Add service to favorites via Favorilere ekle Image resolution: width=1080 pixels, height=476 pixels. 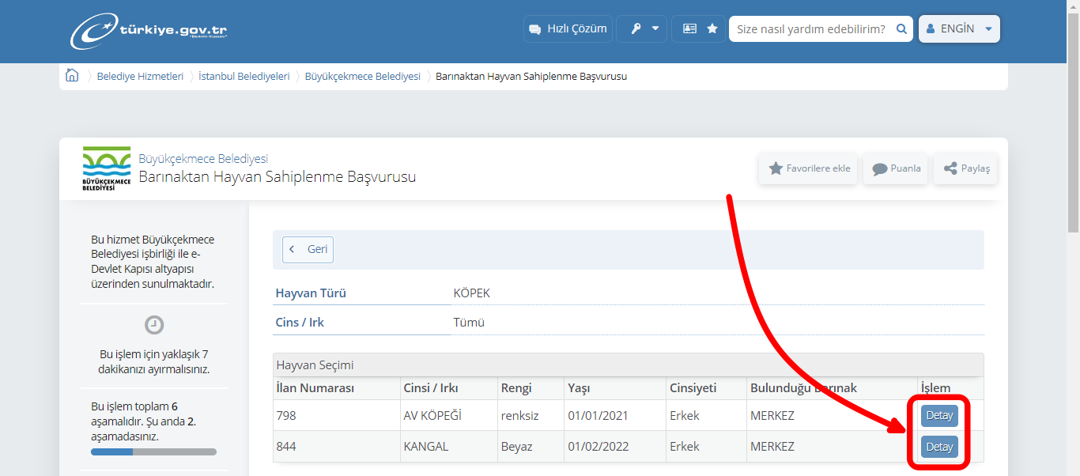point(808,168)
